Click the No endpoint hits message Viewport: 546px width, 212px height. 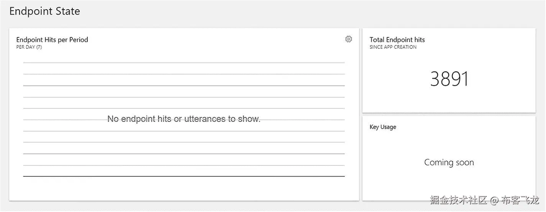tap(184, 119)
